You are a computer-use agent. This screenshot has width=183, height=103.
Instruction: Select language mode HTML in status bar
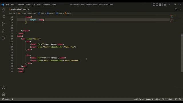[x=170, y=99]
